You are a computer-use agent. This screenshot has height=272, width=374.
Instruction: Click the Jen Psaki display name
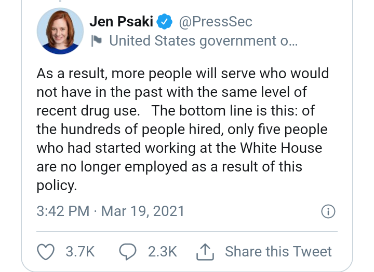tap(121, 22)
